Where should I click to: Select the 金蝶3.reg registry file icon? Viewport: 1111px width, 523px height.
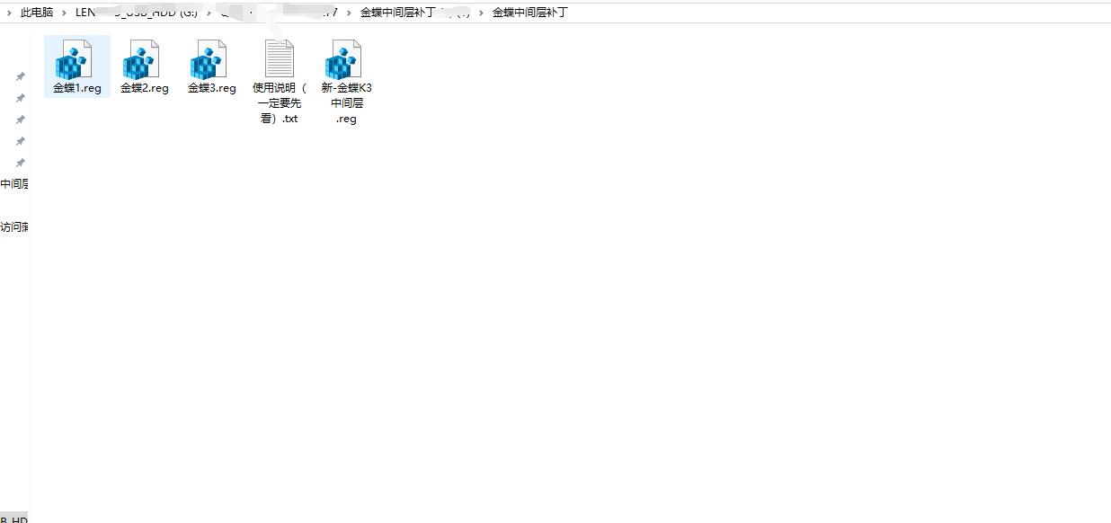(x=209, y=59)
